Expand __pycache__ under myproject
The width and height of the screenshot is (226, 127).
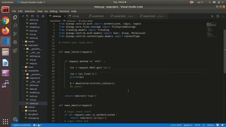point(35,49)
